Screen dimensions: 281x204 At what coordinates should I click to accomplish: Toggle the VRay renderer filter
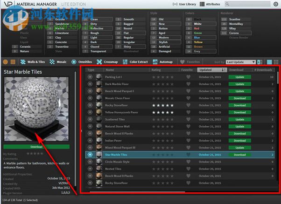(x=236, y=28)
